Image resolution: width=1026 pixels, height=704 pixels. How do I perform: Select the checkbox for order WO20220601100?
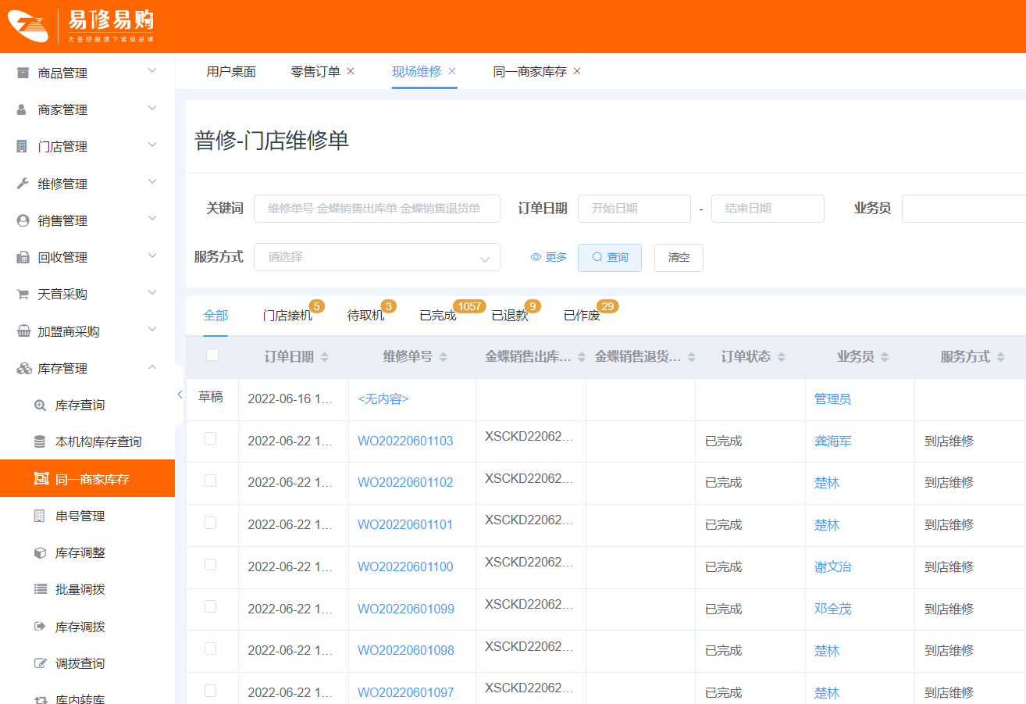pyautogui.click(x=210, y=565)
